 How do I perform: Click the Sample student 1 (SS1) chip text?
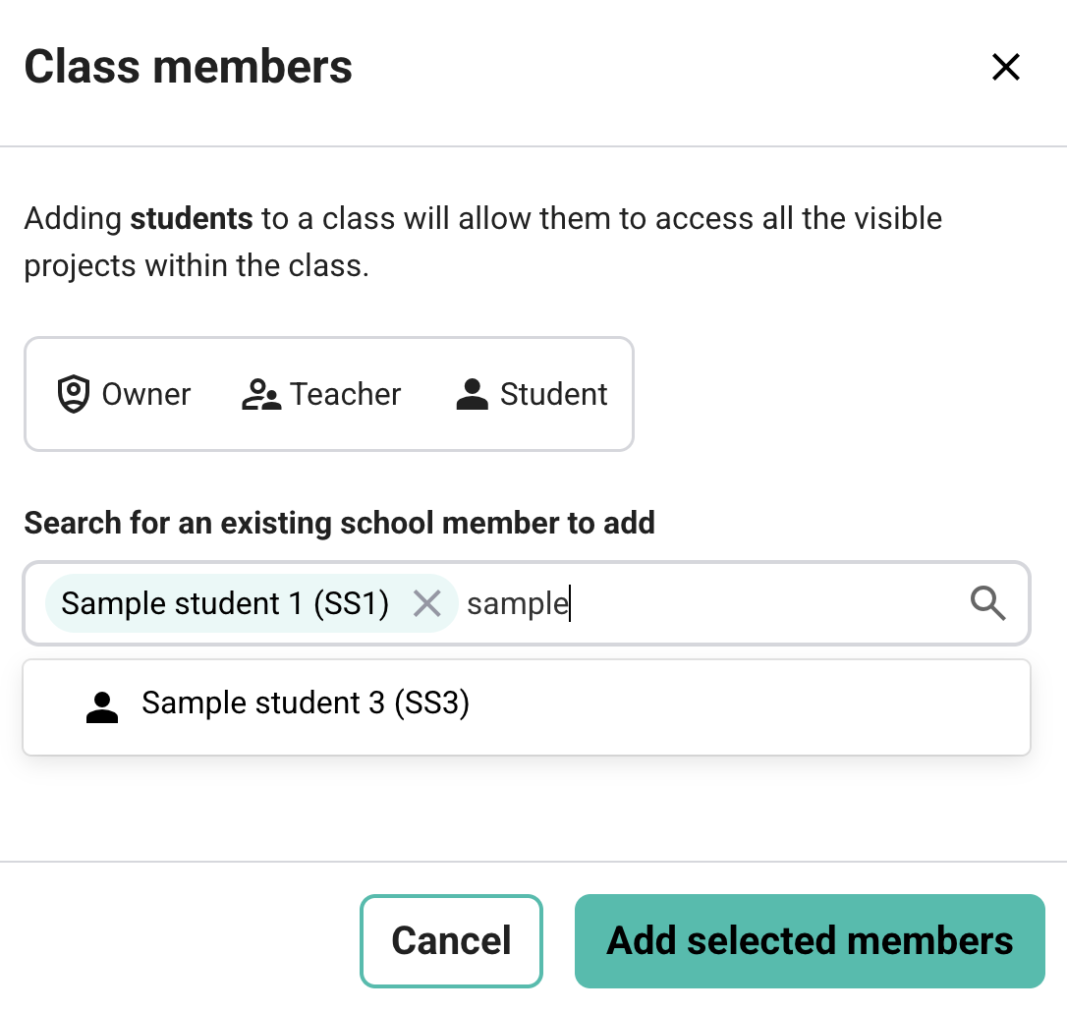(x=225, y=603)
